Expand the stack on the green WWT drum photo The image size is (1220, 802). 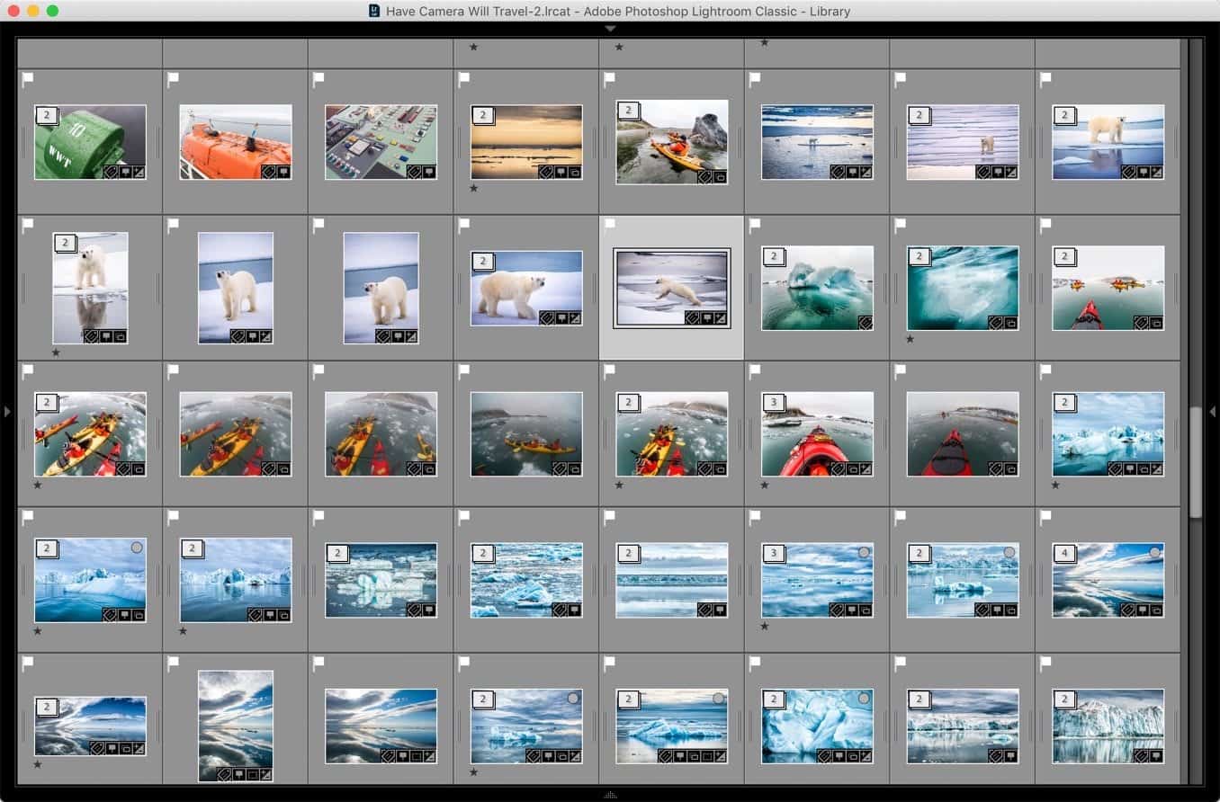46,116
